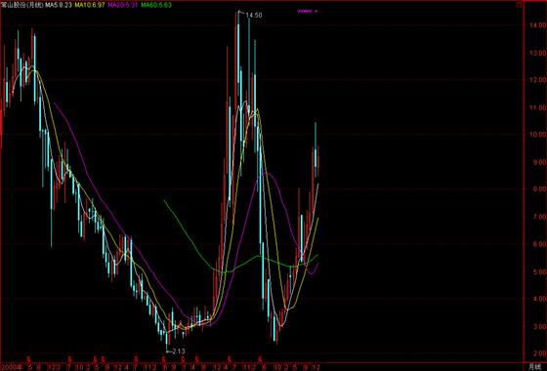The image size is (547, 371).
Task: Click the purple MA20 indicator label
Action: [x=123, y=5]
